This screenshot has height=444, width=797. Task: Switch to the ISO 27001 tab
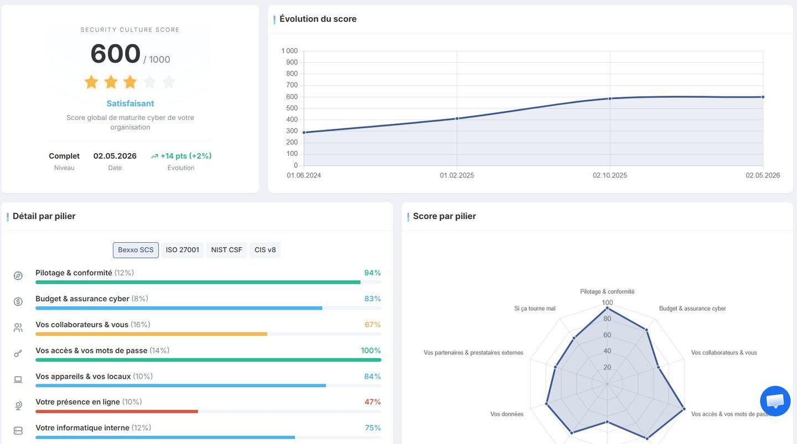coord(182,250)
